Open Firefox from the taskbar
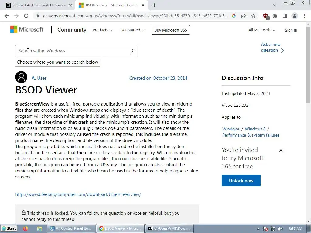 tap(26, 228)
